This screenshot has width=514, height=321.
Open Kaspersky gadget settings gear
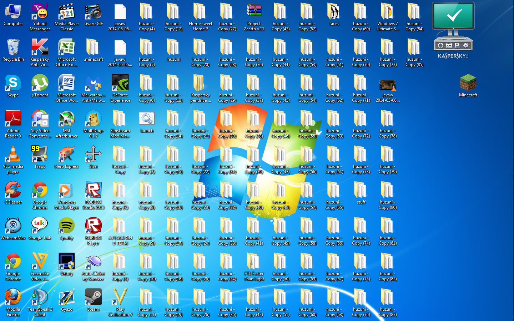point(466,45)
